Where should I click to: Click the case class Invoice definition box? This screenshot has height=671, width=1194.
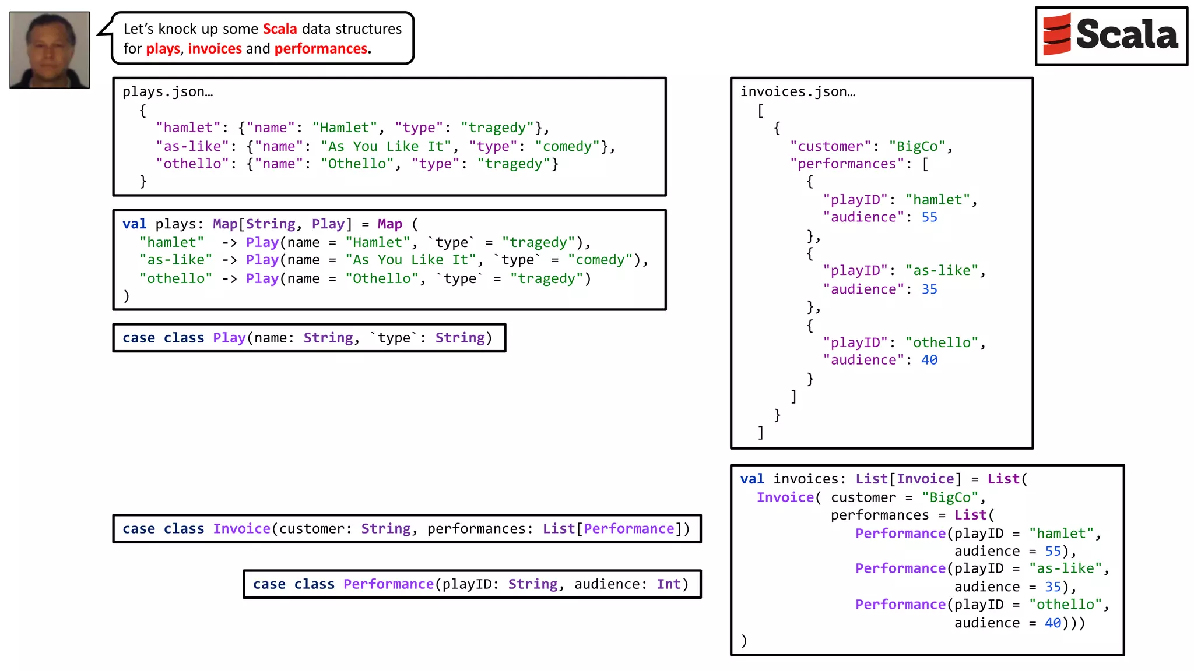click(406, 528)
